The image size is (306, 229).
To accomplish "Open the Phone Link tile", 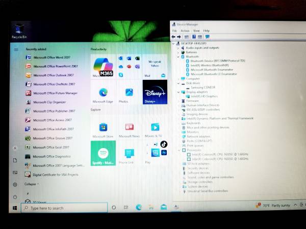I will [x=129, y=154].
